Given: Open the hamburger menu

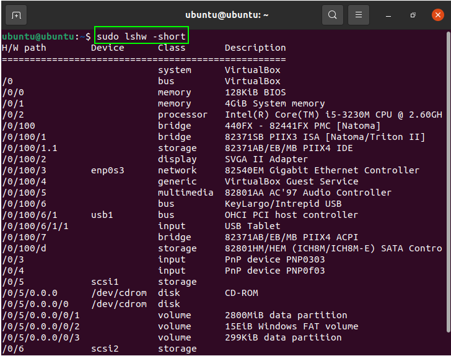Looking at the screenshot, I should [x=358, y=15].
